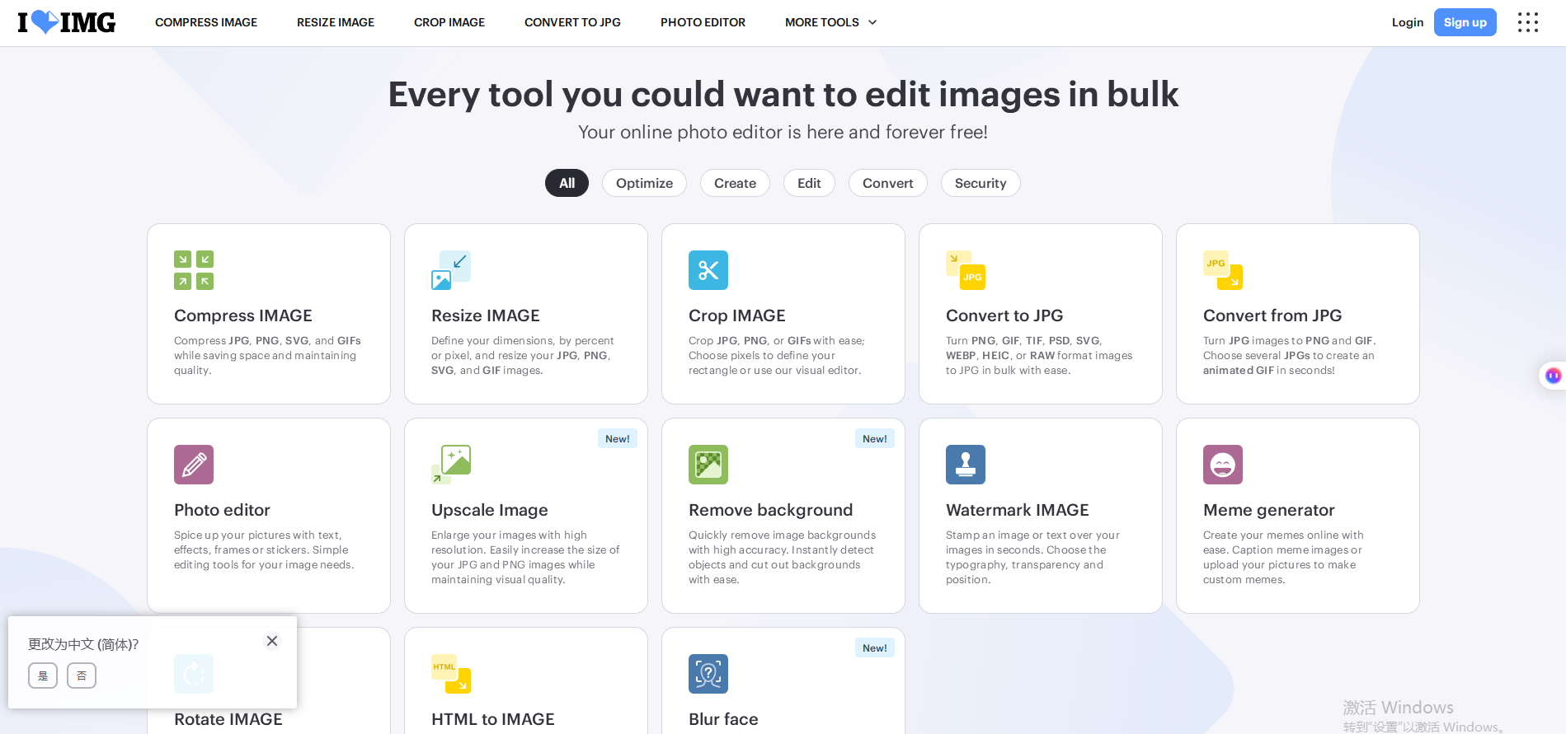
Task: Open PHOTO EDITOR in the top menu
Action: click(703, 22)
